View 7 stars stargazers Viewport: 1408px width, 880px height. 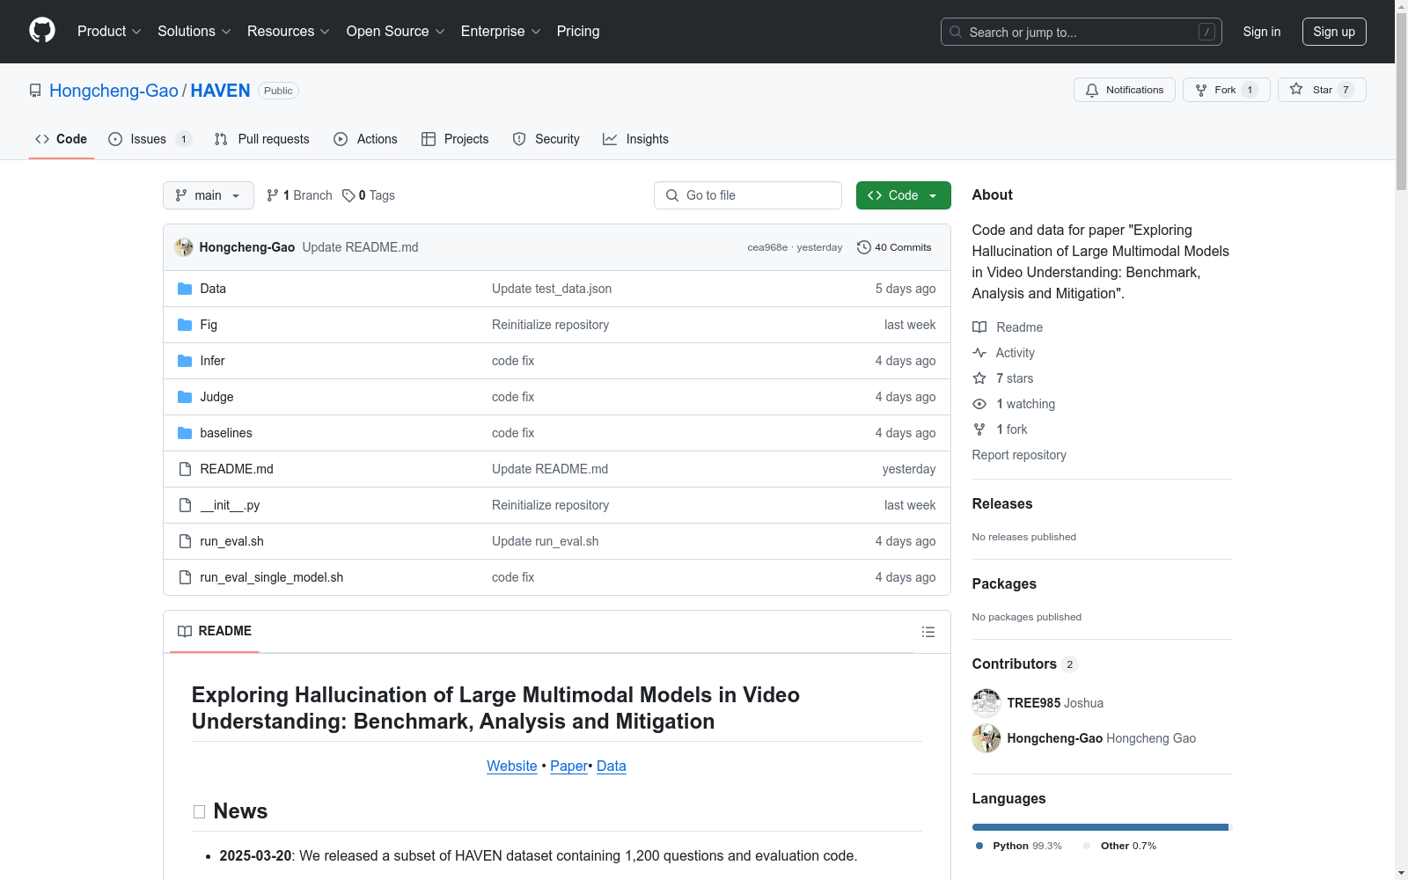pyautogui.click(x=1003, y=378)
